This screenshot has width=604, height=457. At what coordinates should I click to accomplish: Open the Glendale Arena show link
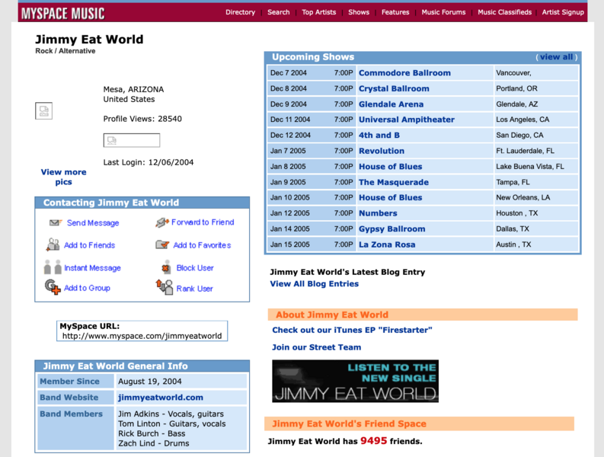391,104
